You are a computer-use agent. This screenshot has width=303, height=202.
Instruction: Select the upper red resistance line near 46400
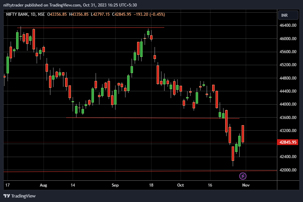(90, 28)
